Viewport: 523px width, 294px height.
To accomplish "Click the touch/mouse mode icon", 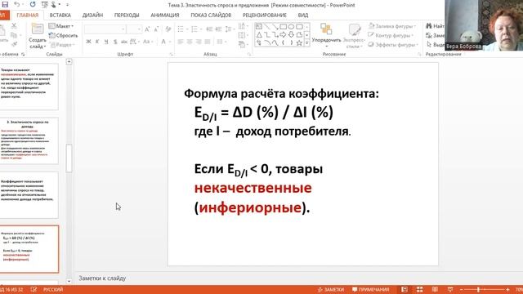I will tap(53, 5).
